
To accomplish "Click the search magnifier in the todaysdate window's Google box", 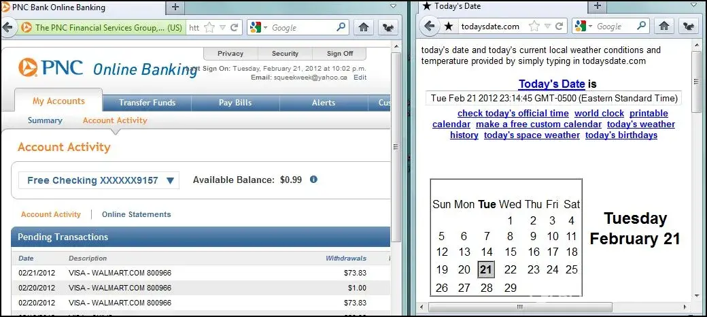I will pos(641,26).
